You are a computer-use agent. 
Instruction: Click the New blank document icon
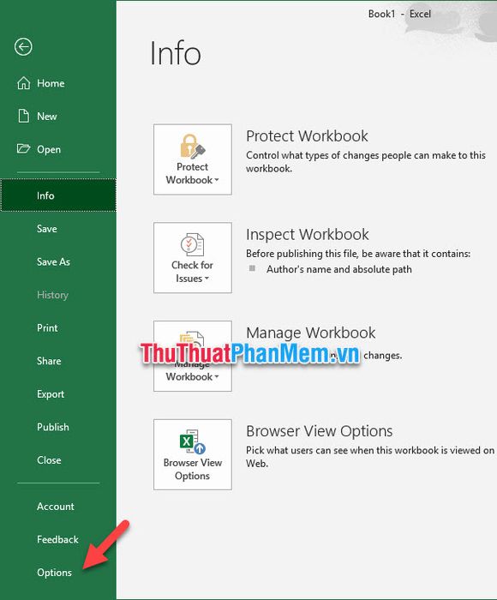click(x=24, y=116)
